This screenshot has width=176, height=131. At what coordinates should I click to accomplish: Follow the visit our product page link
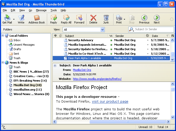(110, 102)
